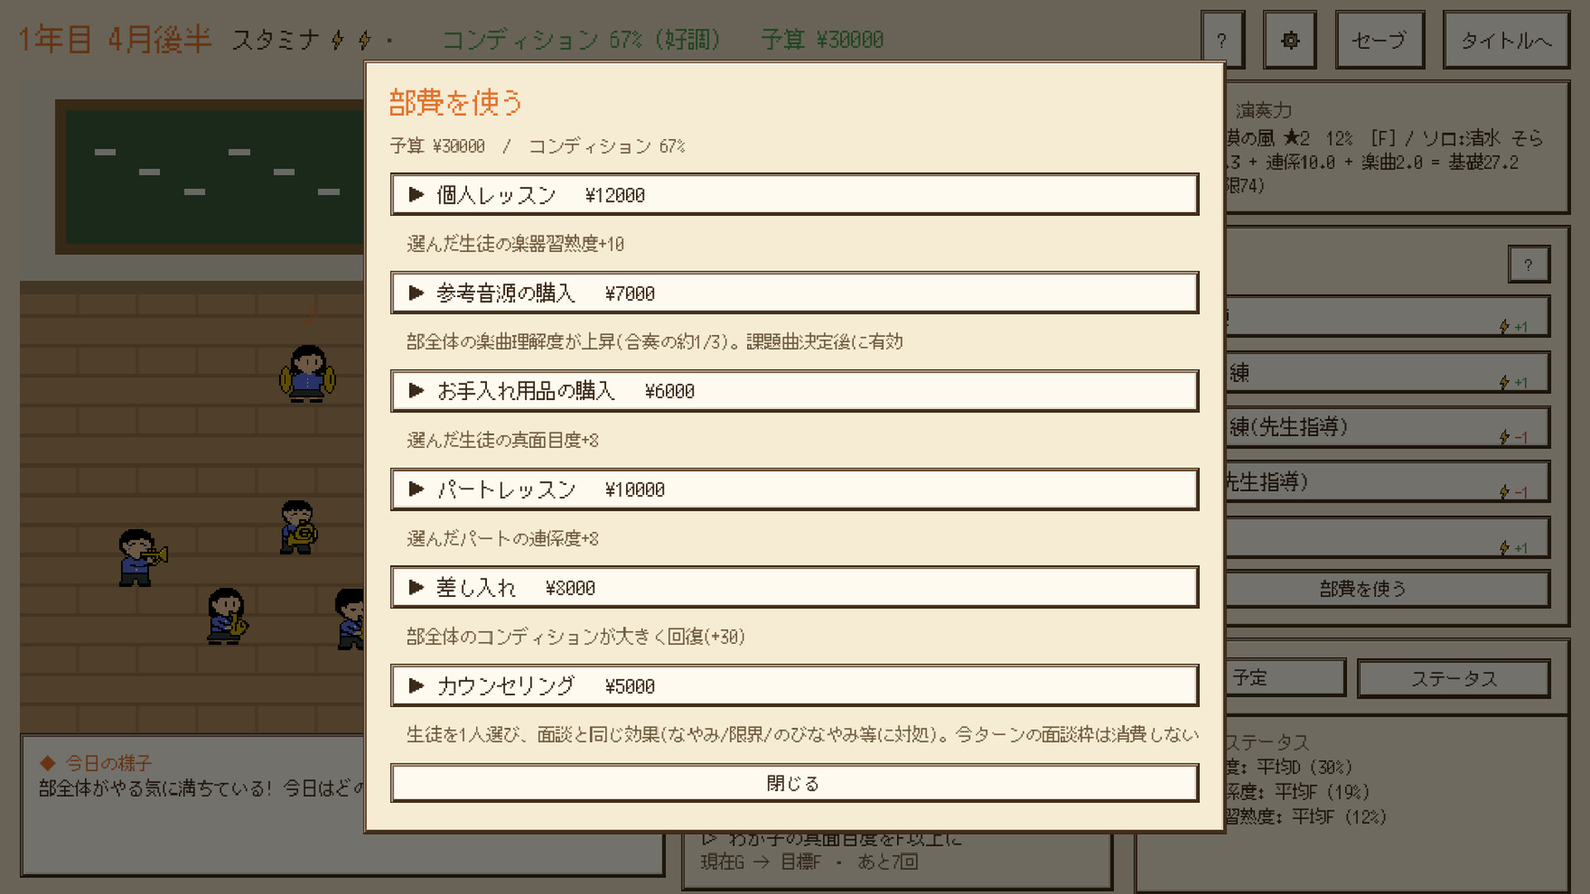The image size is (1590, 894).
Task: Click the saxophone student sprite
Action: point(227,616)
